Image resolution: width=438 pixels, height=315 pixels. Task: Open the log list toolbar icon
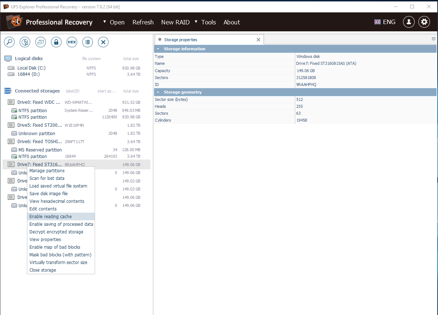click(87, 42)
